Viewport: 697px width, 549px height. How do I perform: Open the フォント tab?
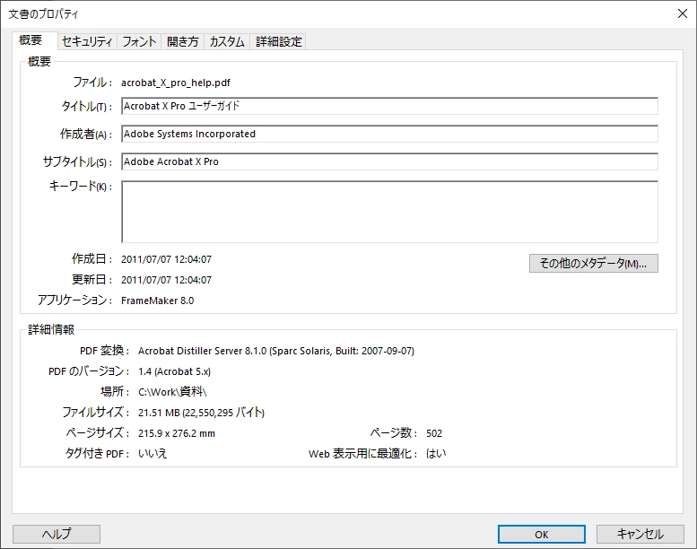pyautogui.click(x=139, y=41)
